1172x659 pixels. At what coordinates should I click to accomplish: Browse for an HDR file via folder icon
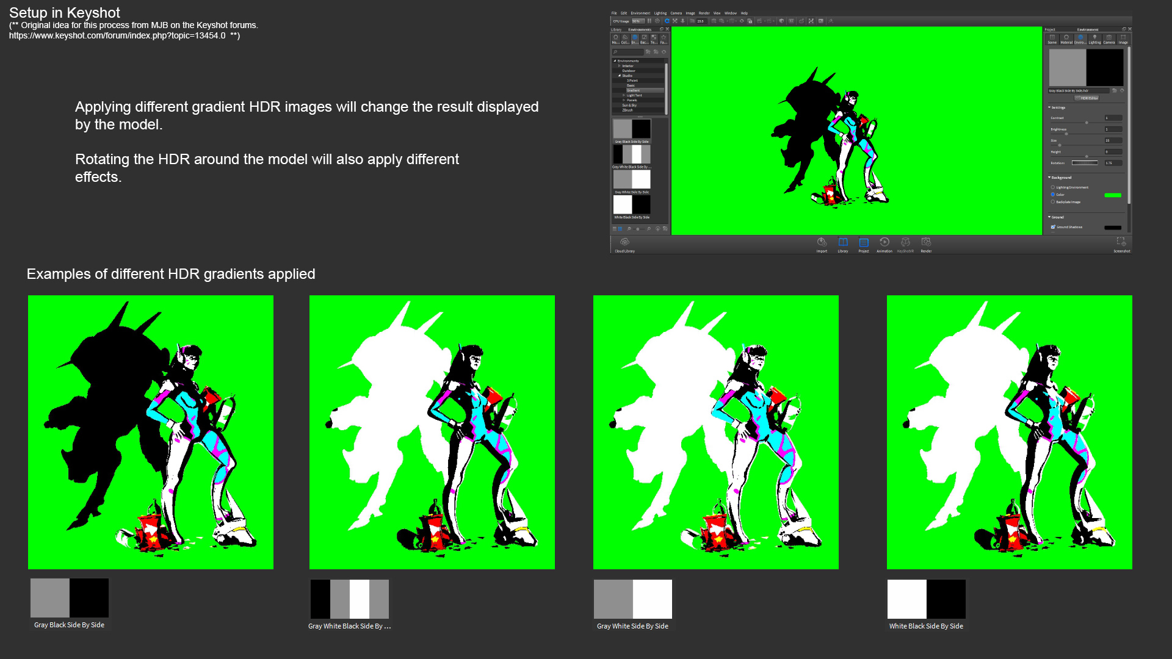[1114, 90]
